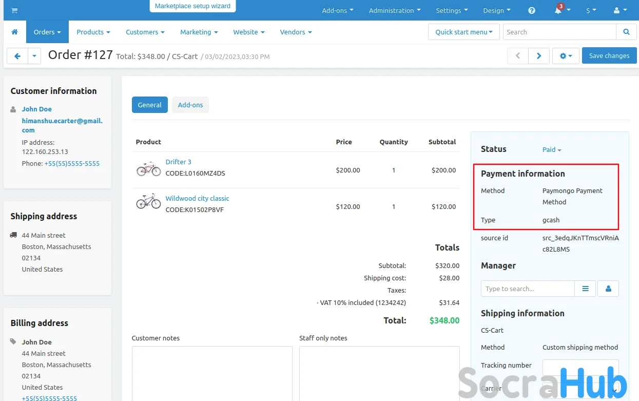Viewport: 639px width, 401px height.
Task: Open the gear actions menu
Action: [x=566, y=56]
